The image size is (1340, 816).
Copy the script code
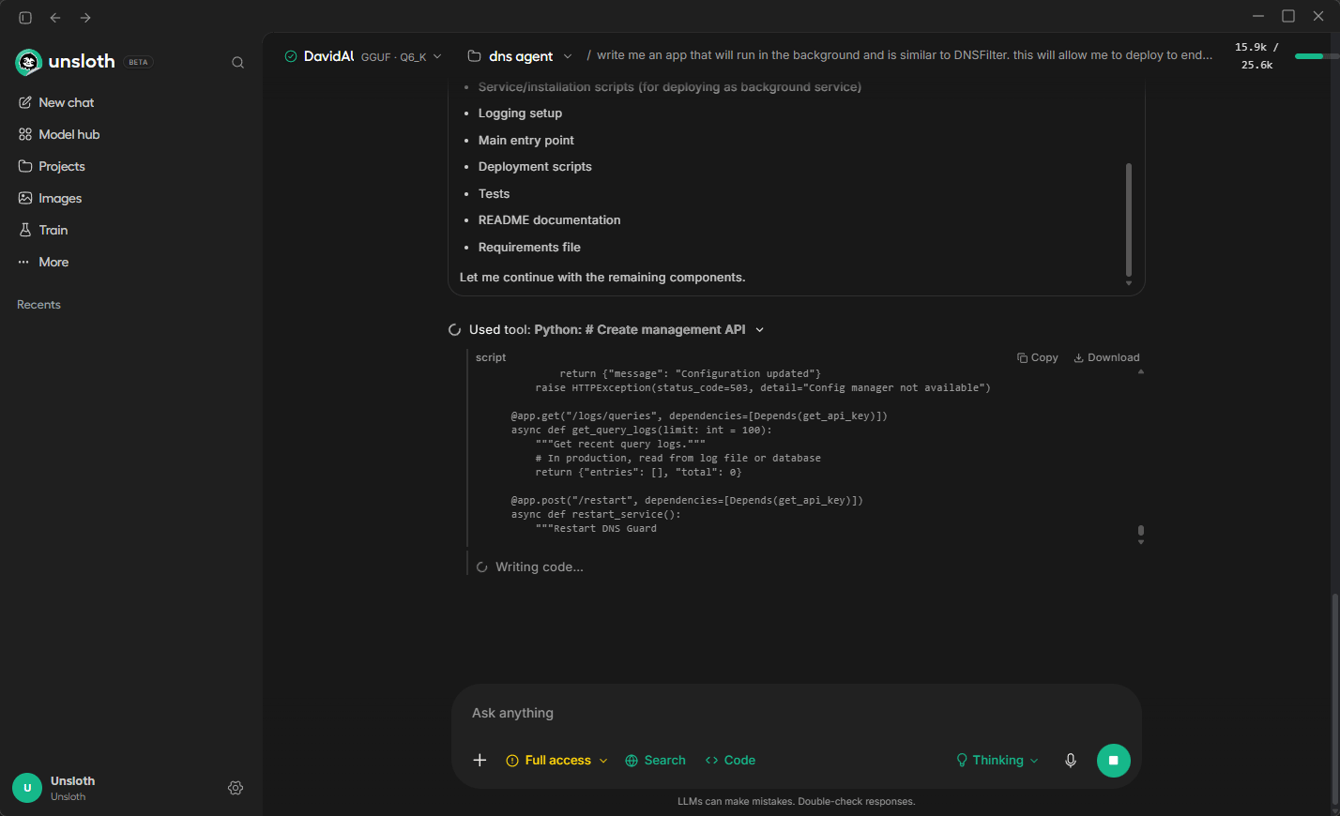[1037, 357]
